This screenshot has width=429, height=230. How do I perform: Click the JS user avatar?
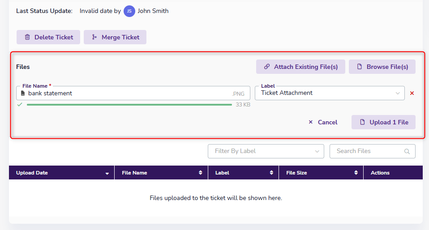pos(129,11)
